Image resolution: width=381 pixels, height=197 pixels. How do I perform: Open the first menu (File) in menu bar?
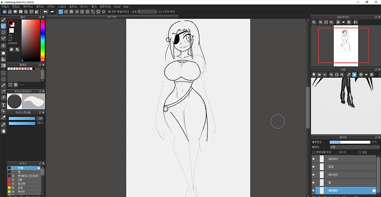tap(5, 6)
